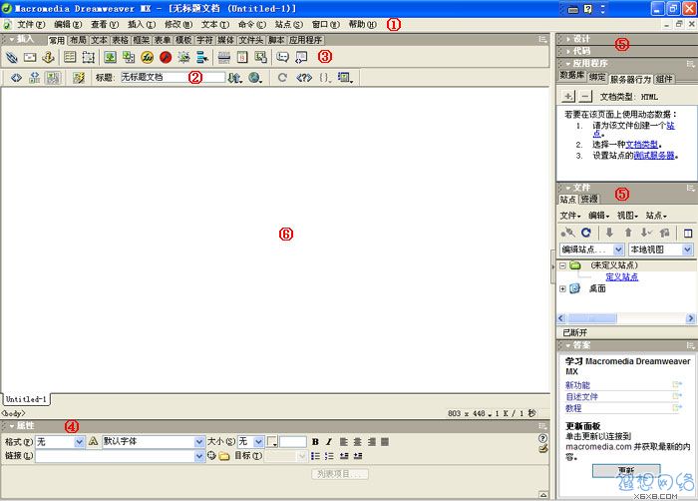The width and height of the screenshot is (698, 501).
Task: Click the Put Files up-arrow icon
Action: pyautogui.click(x=628, y=233)
